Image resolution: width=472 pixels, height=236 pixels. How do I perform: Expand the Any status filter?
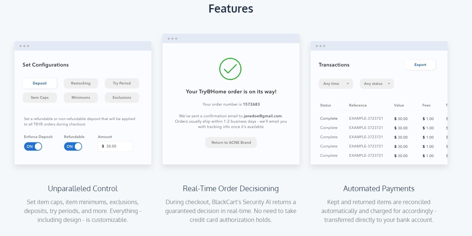coord(377,84)
